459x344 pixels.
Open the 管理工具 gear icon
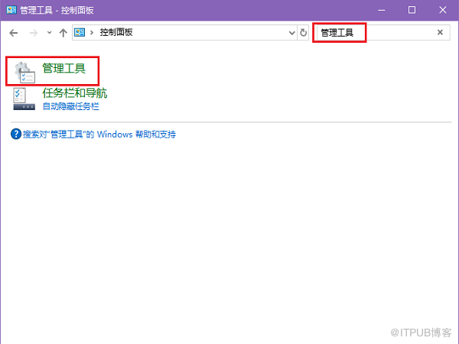point(25,73)
